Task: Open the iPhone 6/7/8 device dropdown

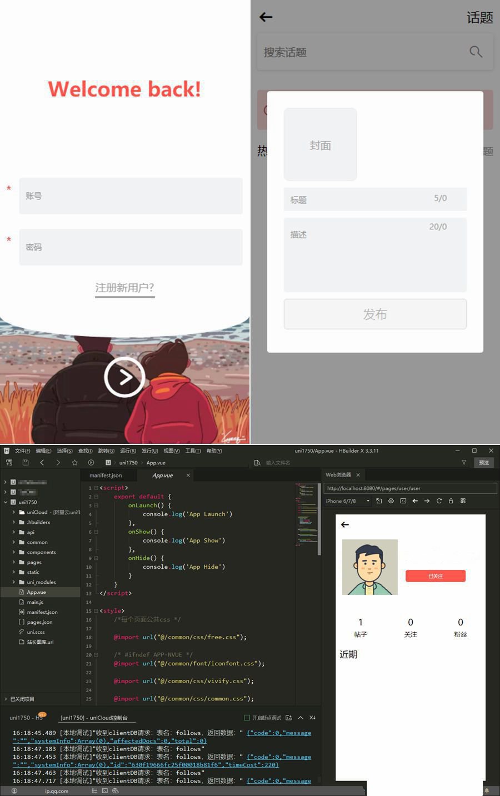Action: (x=368, y=501)
